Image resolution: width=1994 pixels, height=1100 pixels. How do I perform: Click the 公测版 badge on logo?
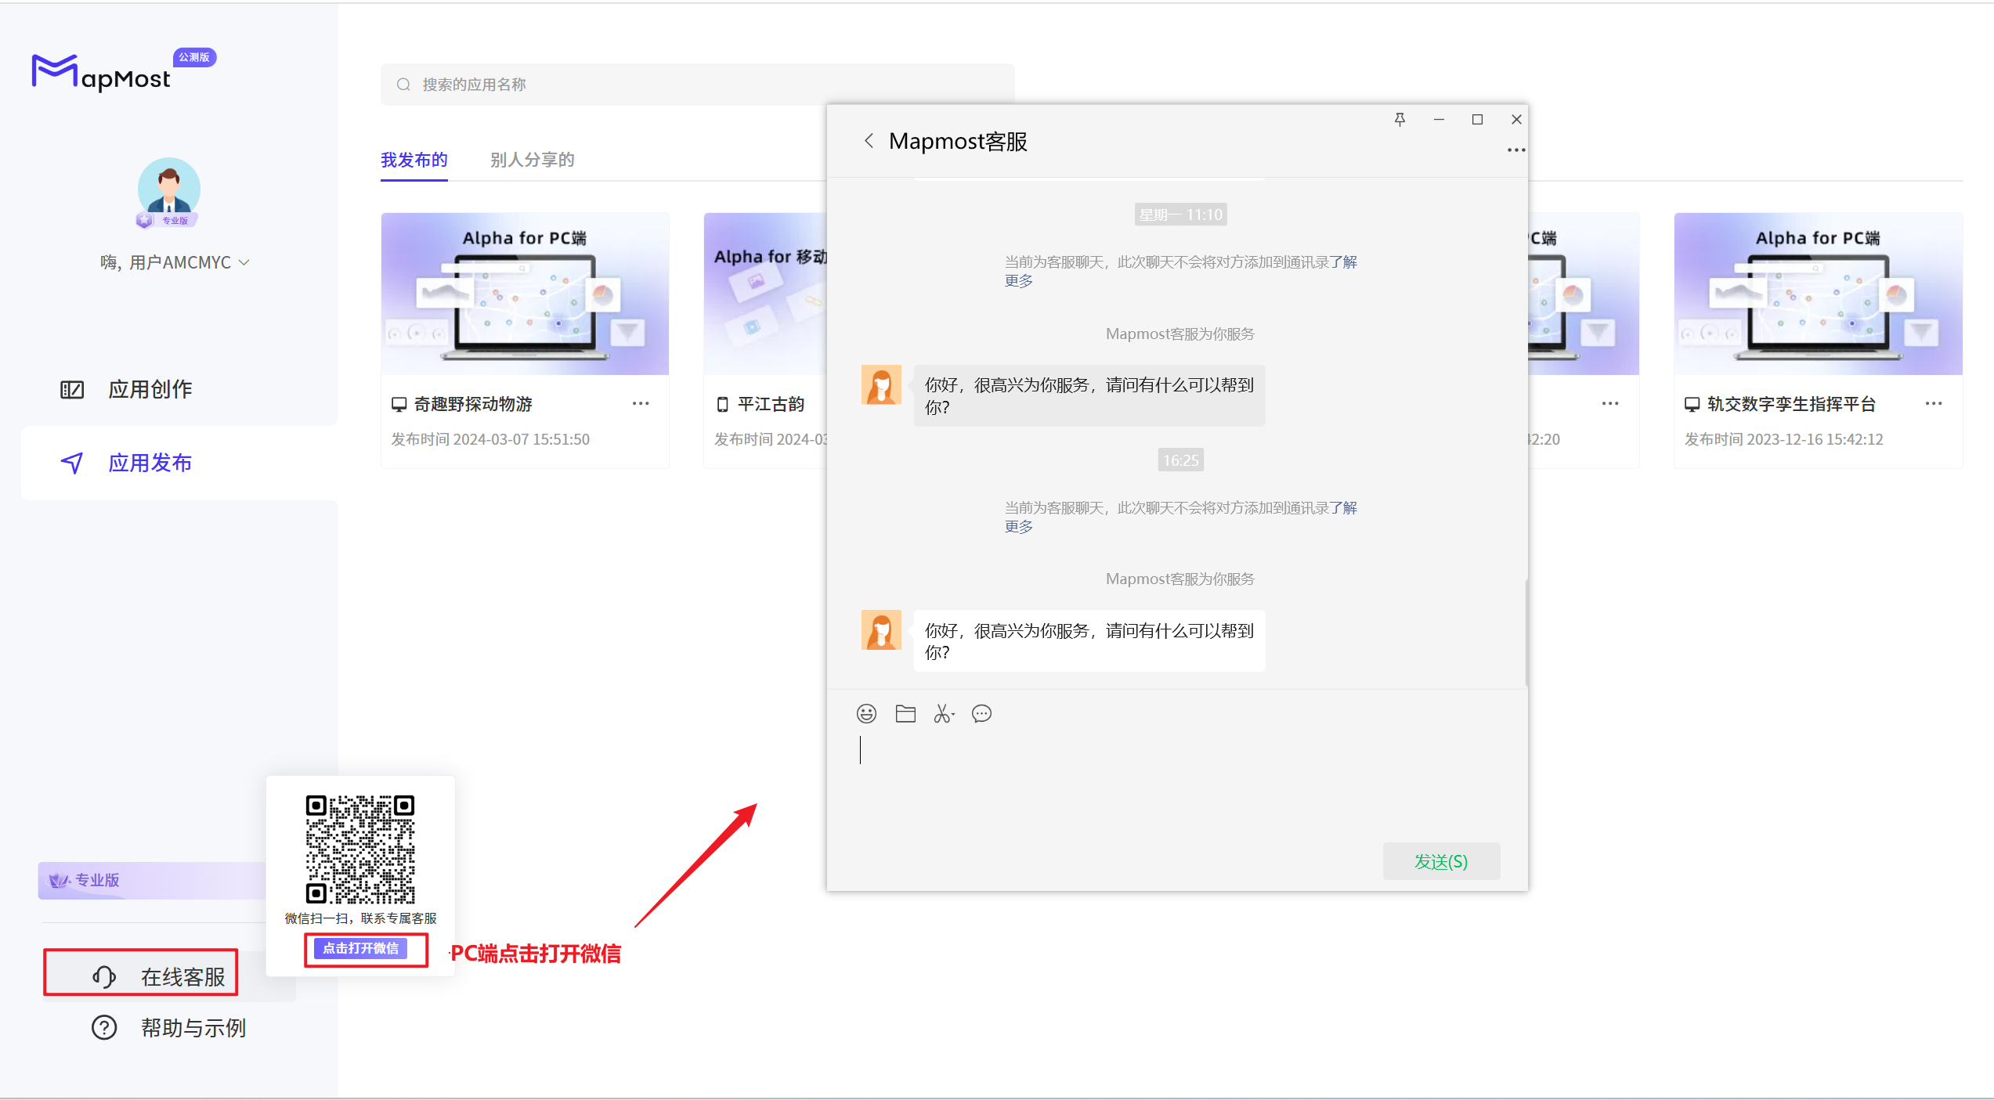point(194,57)
